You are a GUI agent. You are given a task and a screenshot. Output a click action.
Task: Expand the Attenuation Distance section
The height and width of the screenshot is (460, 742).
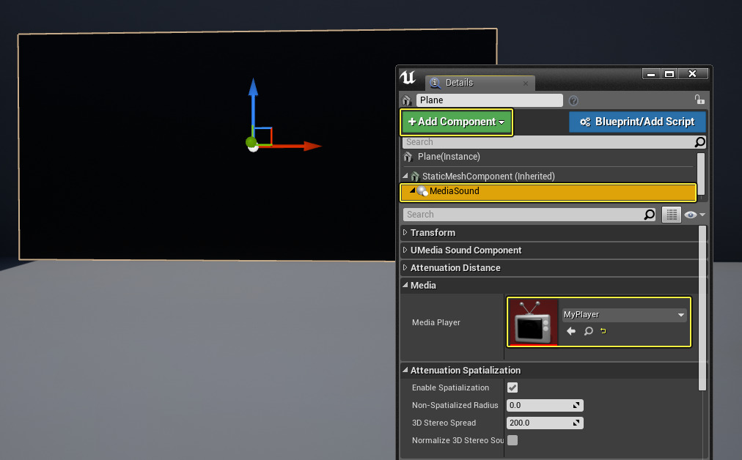click(455, 268)
